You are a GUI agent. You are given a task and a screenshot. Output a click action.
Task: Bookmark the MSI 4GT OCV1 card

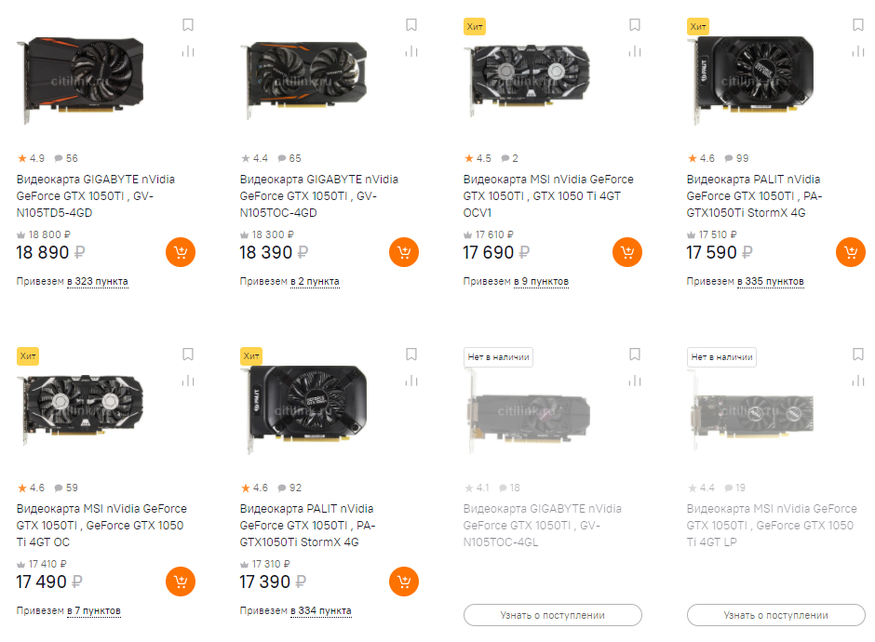635,25
